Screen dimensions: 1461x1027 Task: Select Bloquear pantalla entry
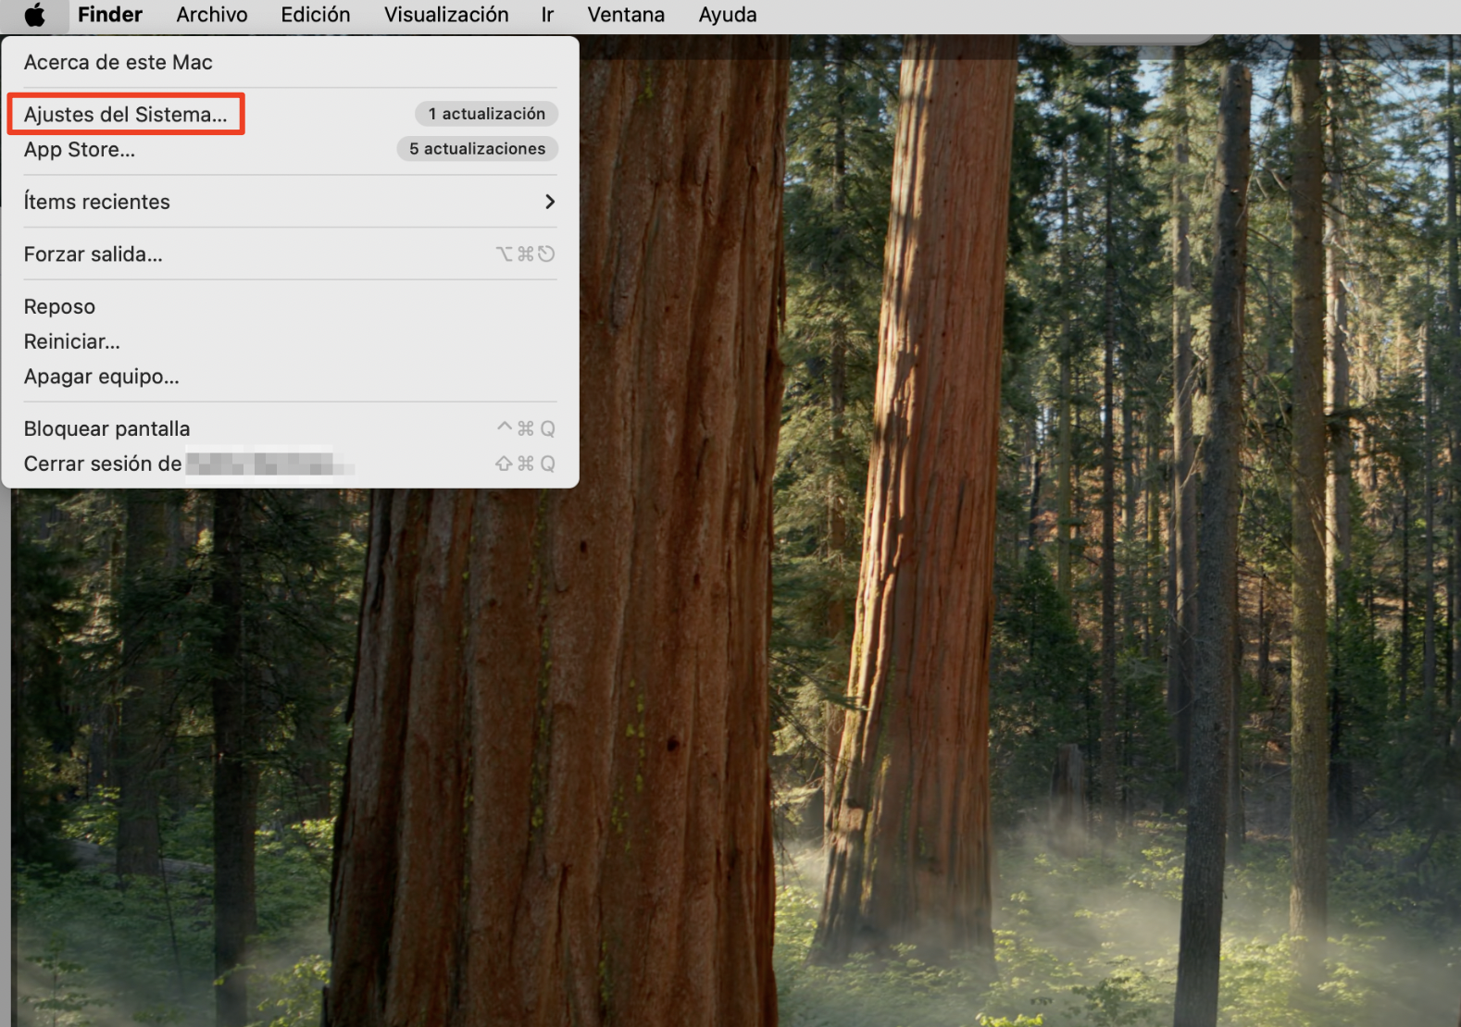pos(290,428)
